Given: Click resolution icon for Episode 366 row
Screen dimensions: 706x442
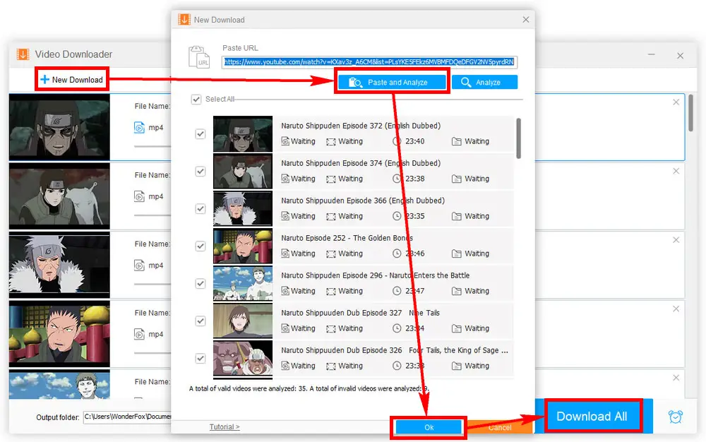Looking at the screenshot, I should click(331, 217).
